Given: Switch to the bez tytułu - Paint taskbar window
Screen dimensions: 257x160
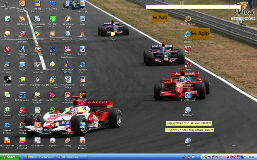Looking at the screenshot, I should (x=71, y=157).
